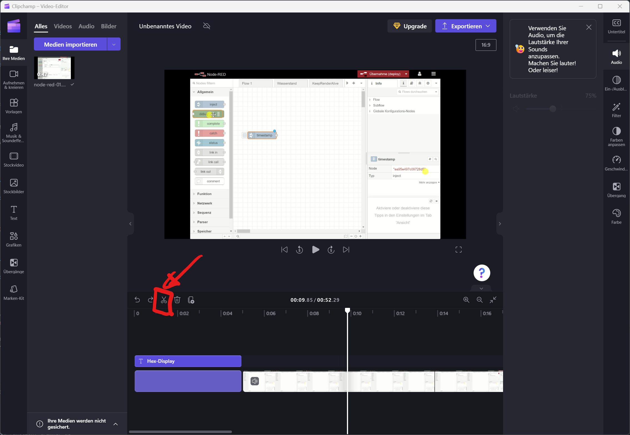Open the help question mark button

[x=482, y=273]
